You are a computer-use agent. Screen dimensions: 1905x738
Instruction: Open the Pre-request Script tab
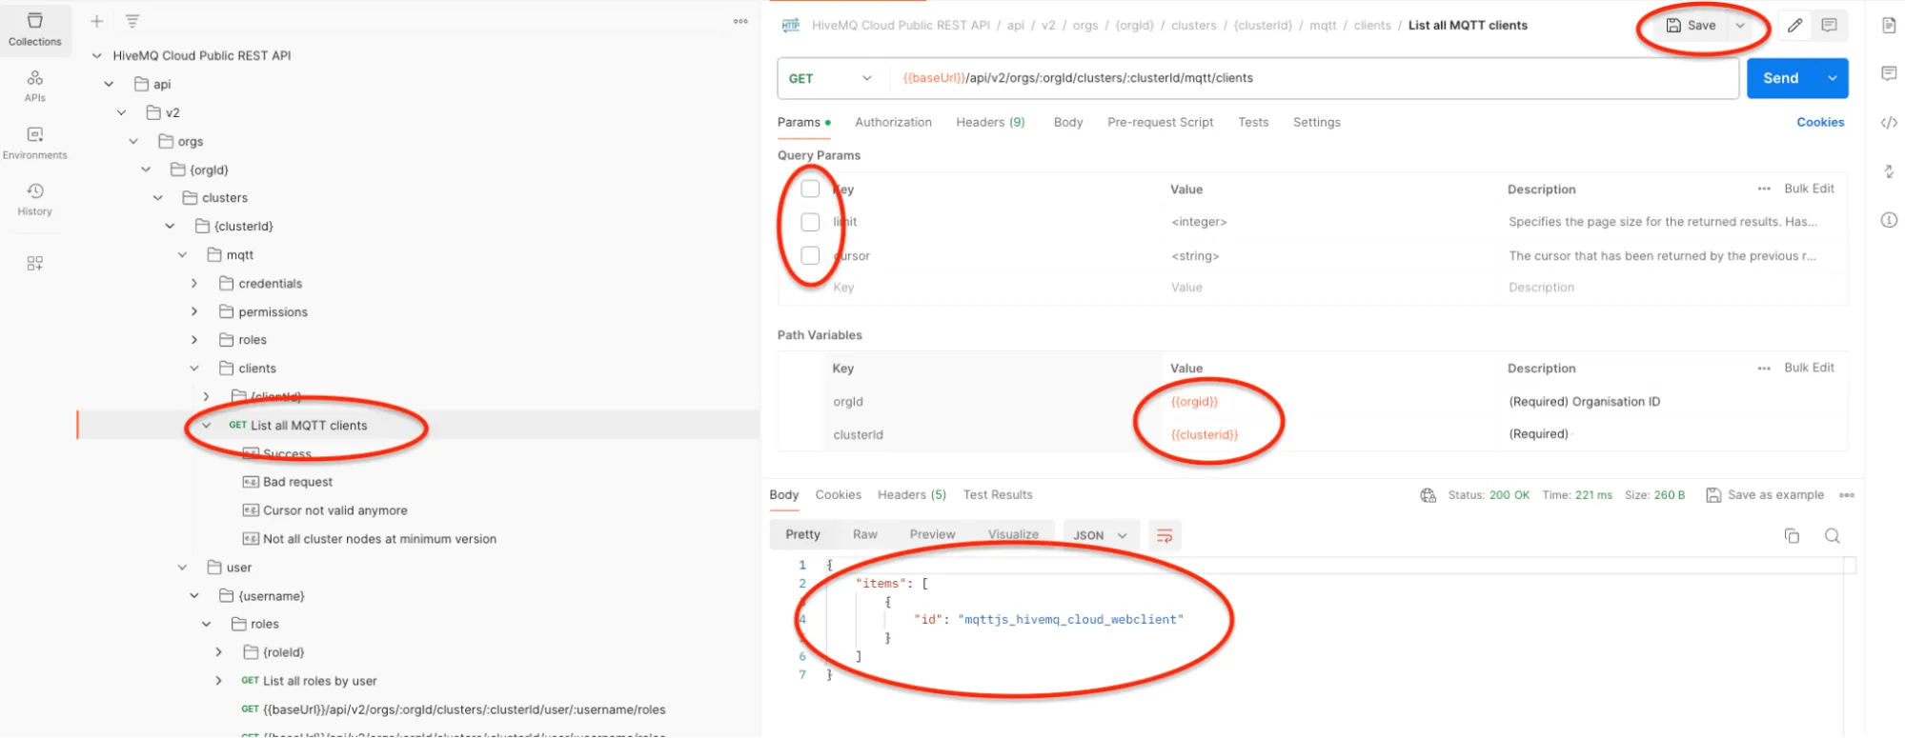[1160, 122]
